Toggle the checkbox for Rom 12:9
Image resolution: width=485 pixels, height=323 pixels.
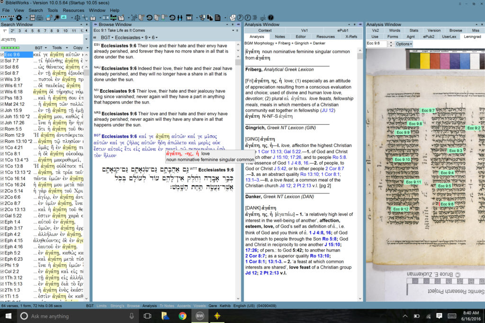2,135
